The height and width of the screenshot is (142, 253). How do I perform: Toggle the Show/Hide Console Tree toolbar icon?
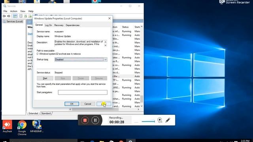[x=15, y=16]
